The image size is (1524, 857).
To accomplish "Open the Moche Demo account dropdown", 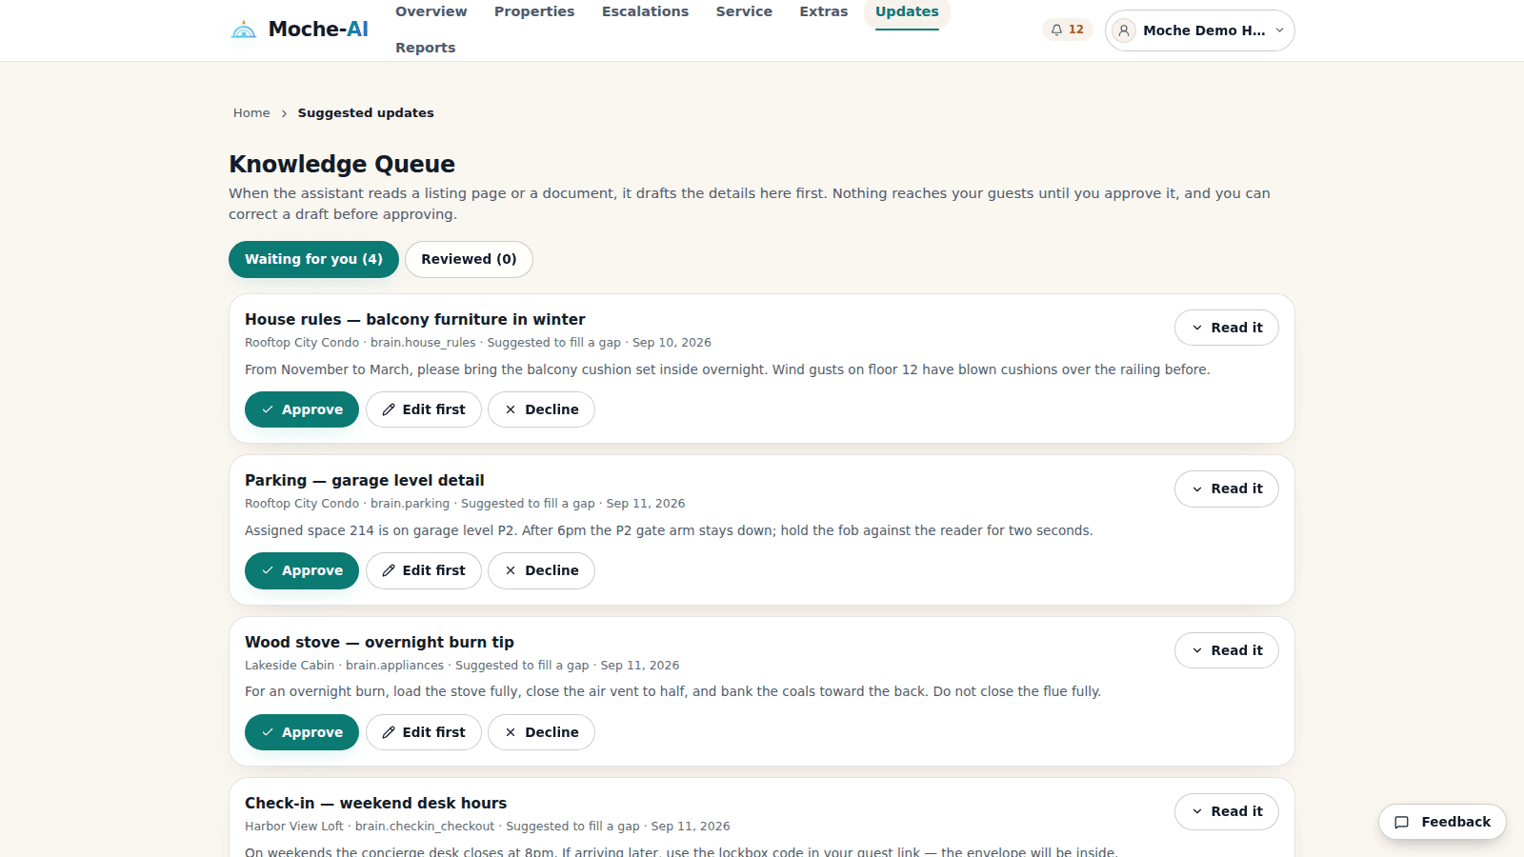I will pyautogui.click(x=1199, y=30).
